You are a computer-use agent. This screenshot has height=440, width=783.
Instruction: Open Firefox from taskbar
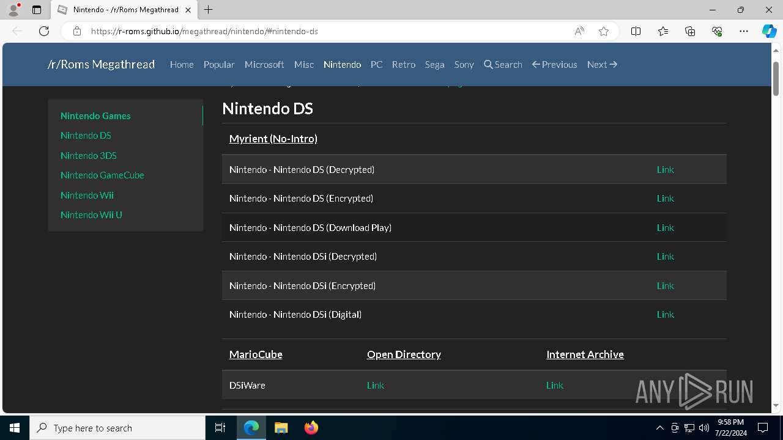[x=311, y=428]
